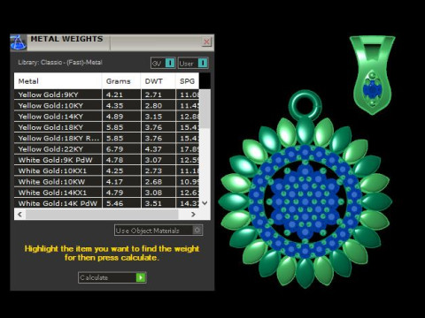Click the 4.21 grams cell
This screenshot has height=318, width=425.
coord(121,95)
